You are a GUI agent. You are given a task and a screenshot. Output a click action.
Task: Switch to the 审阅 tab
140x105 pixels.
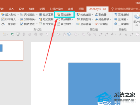[71, 9]
